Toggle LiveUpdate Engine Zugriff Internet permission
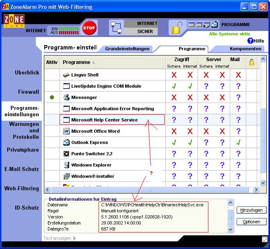 pos(190,86)
